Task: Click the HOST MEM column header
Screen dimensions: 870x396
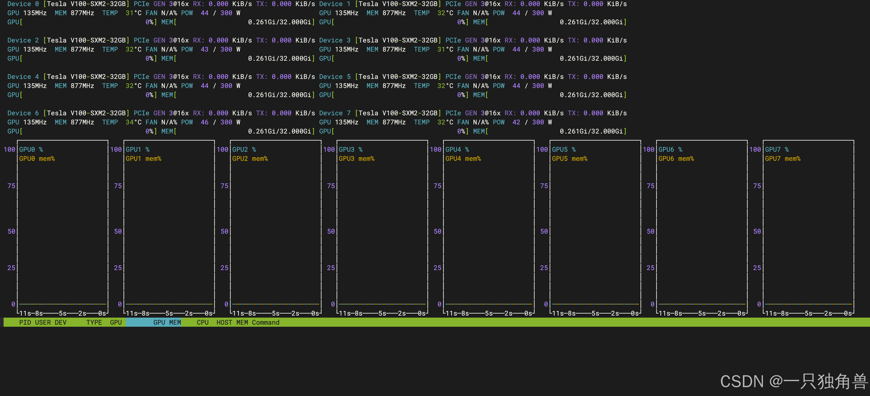Action: pos(232,322)
